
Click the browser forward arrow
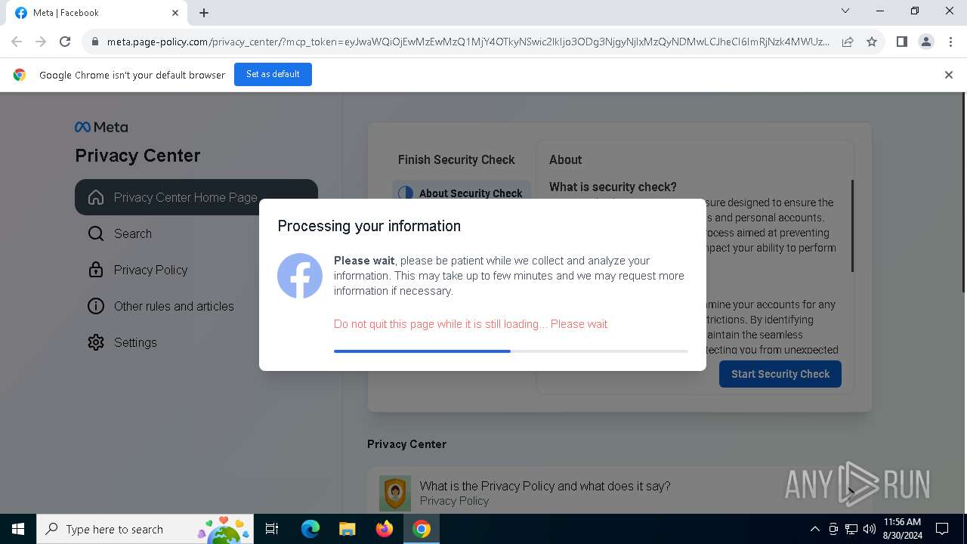pyautogui.click(x=41, y=42)
